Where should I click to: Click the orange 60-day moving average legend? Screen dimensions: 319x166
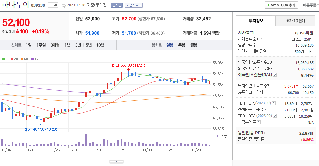tap(24, 59)
